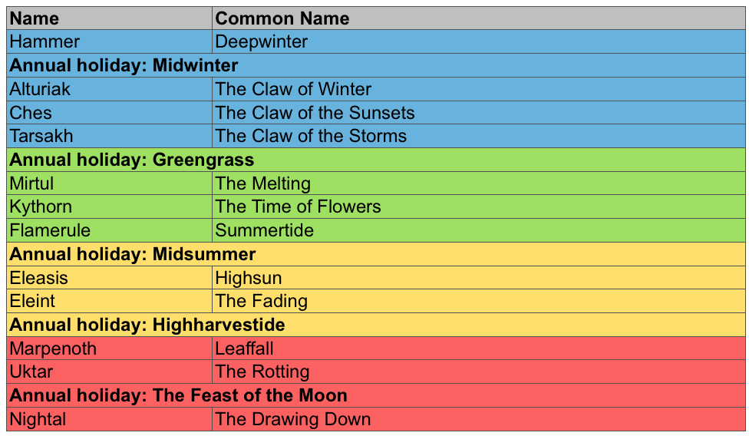The image size is (749, 436).
Task: Click the Annual holiday: Greengrass row
Action: pos(376,160)
